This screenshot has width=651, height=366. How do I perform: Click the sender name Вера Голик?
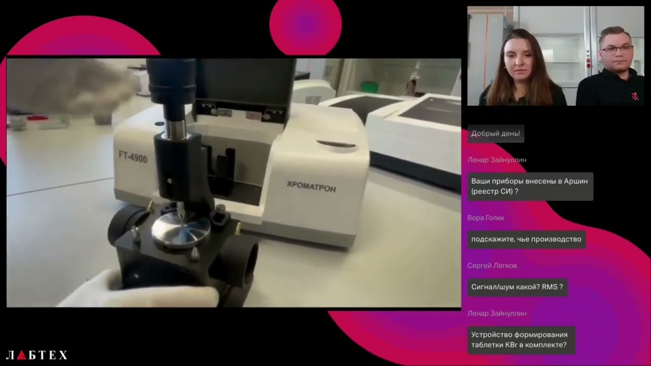pyautogui.click(x=486, y=218)
